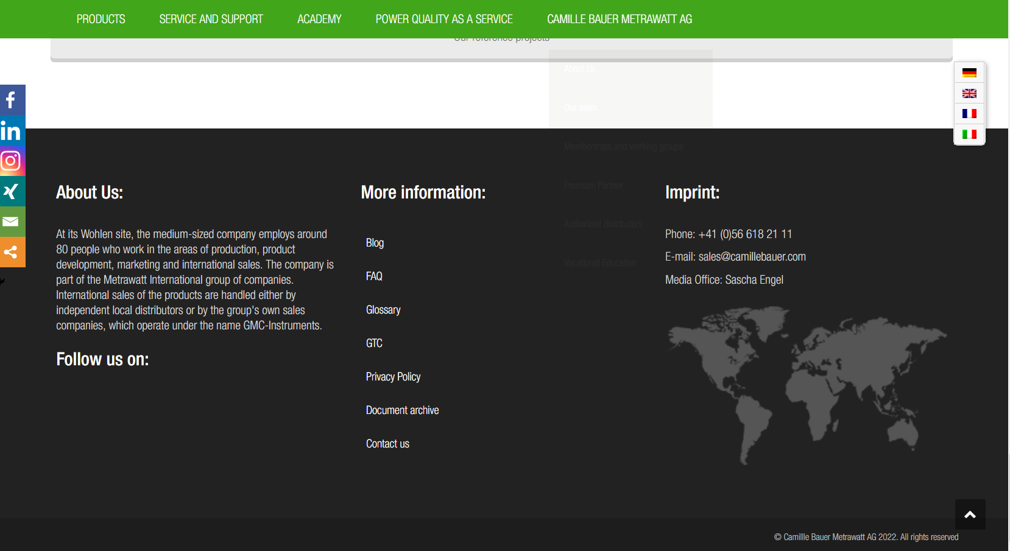Click the Media Office: Sascha Engel text
This screenshot has width=1010, height=551.
pyautogui.click(x=724, y=279)
